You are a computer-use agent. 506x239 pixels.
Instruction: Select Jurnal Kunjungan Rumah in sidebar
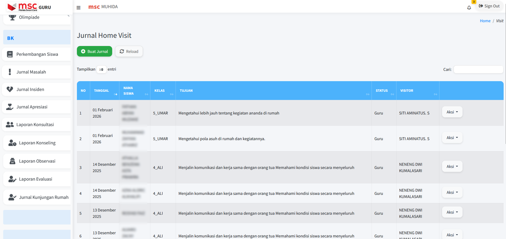click(x=43, y=197)
